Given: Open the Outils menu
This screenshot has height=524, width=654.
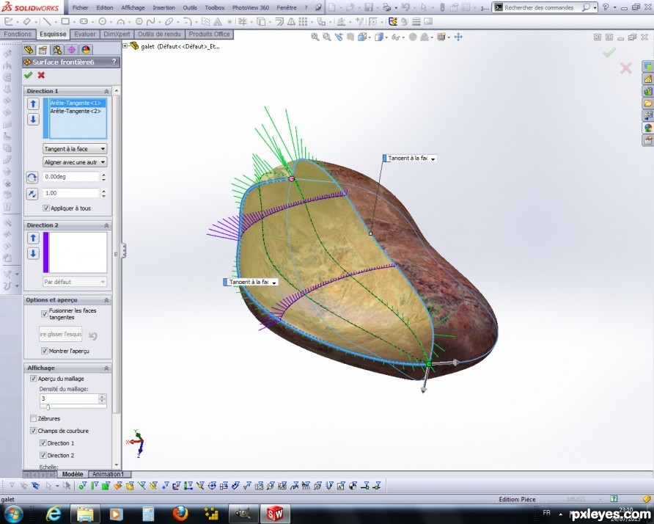Looking at the screenshot, I should [x=190, y=7].
